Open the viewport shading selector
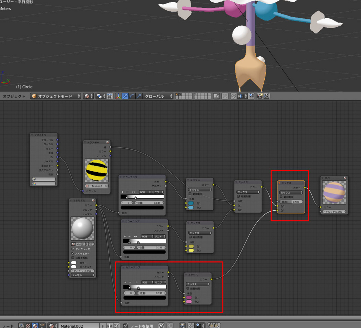Viewport: 361px width, 328px height. 88,96
